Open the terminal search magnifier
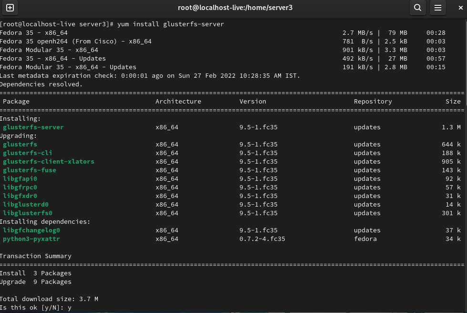This screenshot has height=313, width=467. click(417, 8)
